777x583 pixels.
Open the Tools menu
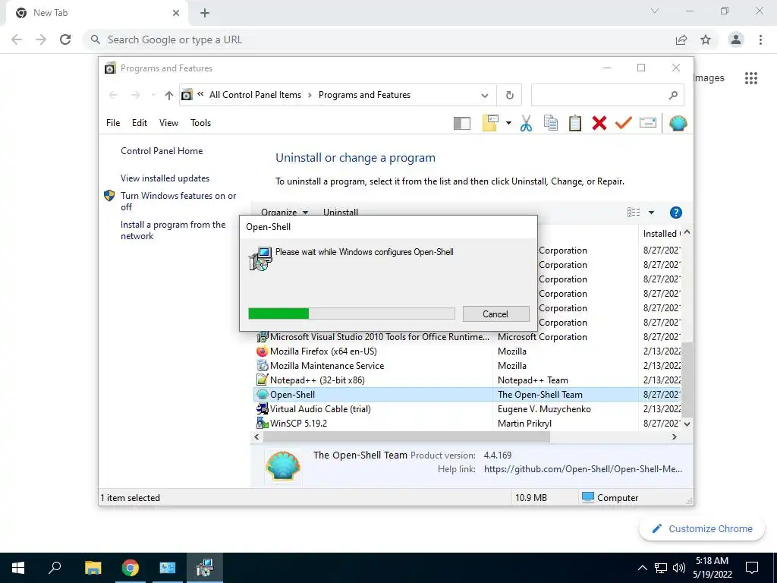click(200, 123)
